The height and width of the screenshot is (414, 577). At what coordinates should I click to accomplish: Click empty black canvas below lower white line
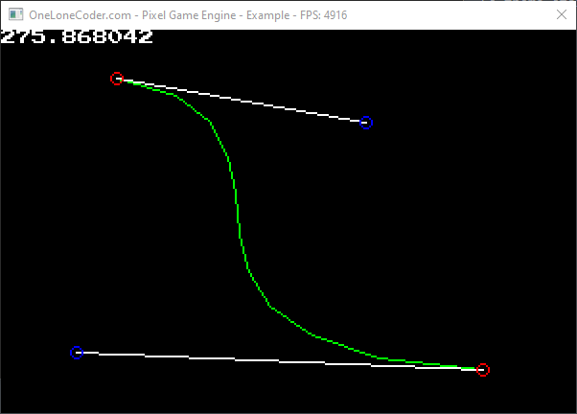pos(288,393)
